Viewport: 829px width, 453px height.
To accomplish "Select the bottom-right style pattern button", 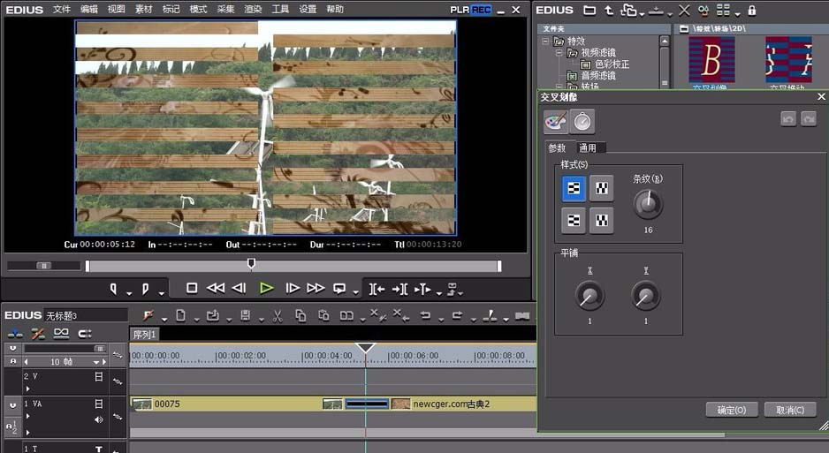I will (x=601, y=220).
